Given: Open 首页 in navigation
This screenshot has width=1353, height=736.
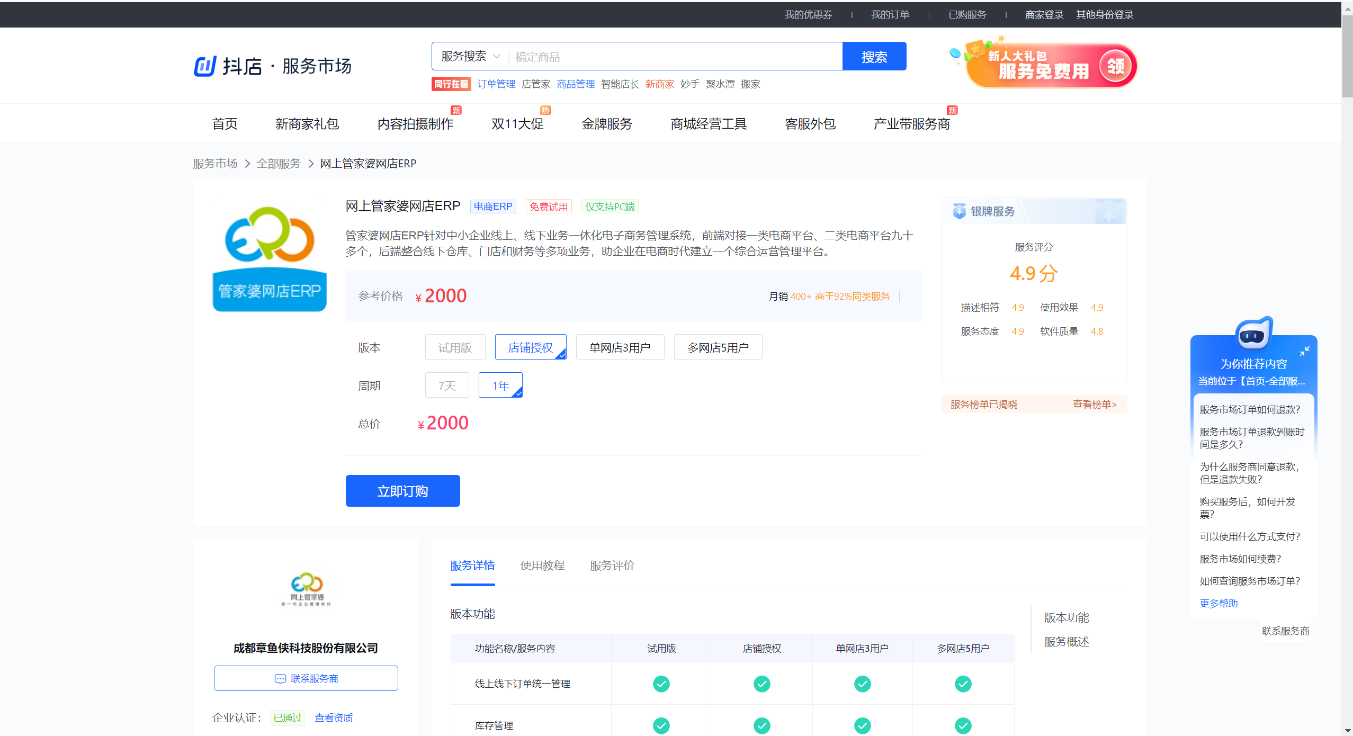Looking at the screenshot, I should point(225,124).
